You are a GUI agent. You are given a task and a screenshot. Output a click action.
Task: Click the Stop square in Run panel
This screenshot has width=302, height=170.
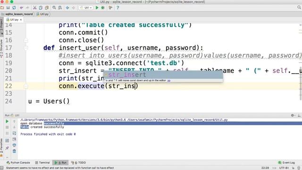7,127
